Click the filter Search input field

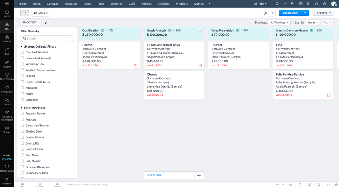click(47, 39)
